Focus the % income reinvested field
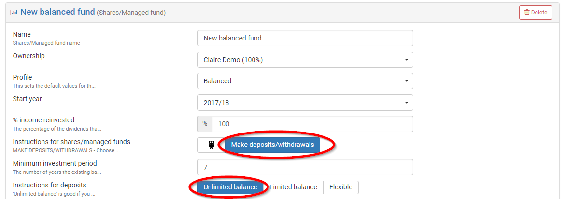 click(312, 124)
